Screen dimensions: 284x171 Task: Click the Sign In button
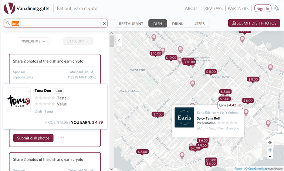pyautogui.click(x=263, y=9)
